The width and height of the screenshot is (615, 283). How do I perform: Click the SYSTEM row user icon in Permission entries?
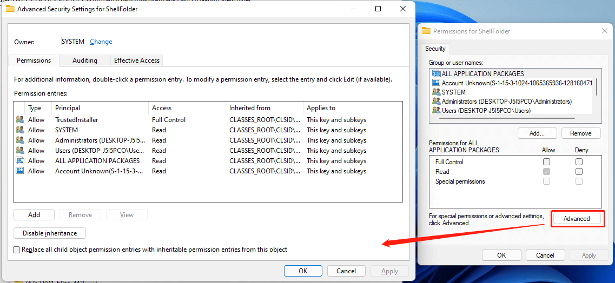point(20,130)
